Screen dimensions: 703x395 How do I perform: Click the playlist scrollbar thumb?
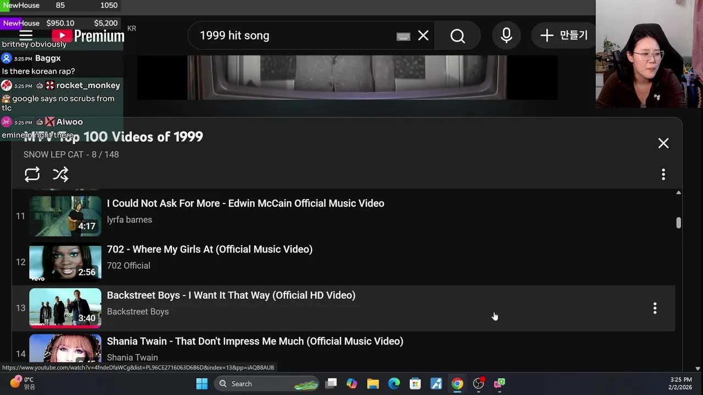[x=678, y=222]
